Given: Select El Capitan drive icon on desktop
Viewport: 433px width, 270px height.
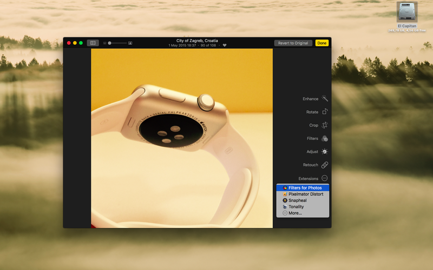Looking at the screenshot, I should coord(407,11).
